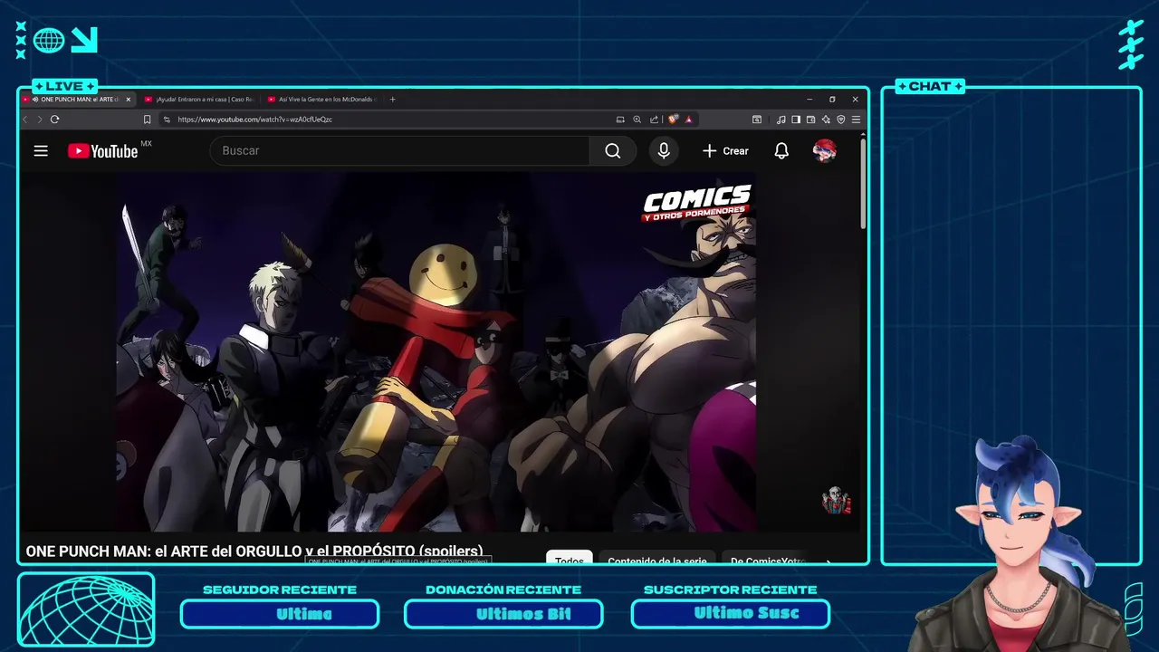Click the Crear button
The image size is (1159, 652).
click(x=725, y=151)
